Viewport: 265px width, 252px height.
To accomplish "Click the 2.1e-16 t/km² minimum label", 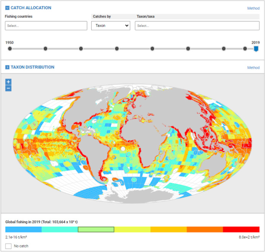I will pyautogui.click(x=16, y=237).
